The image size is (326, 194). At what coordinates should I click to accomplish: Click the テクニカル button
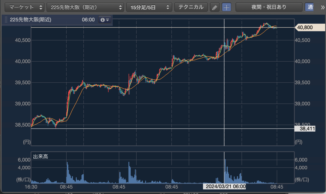click(x=191, y=7)
